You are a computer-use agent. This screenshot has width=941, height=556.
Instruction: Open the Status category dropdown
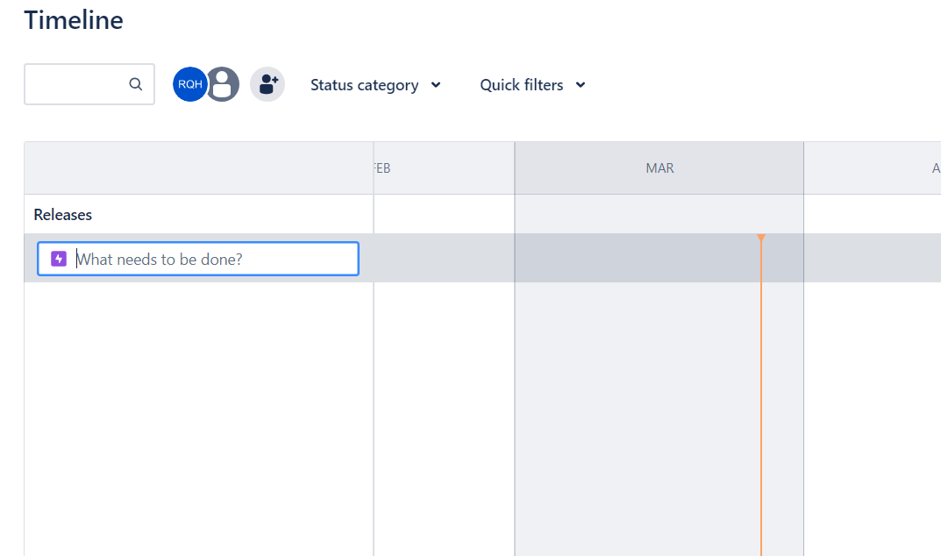[x=375, y=84]
